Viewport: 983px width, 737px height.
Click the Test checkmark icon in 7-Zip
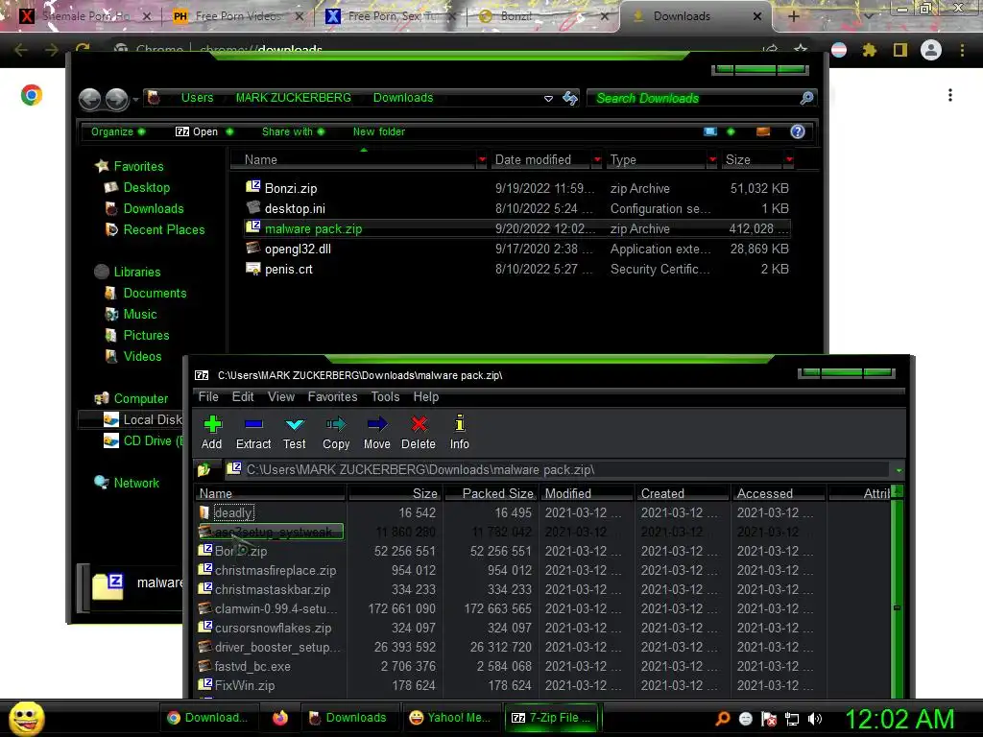[x=294, y=424]
